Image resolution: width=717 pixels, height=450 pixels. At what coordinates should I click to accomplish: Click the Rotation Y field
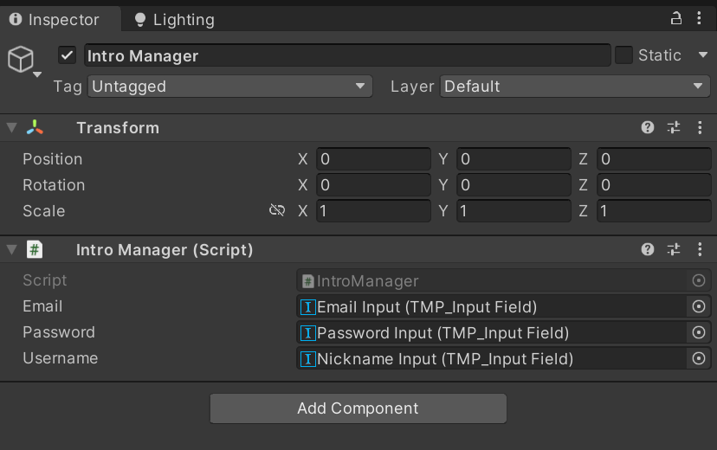pos(514,184)
